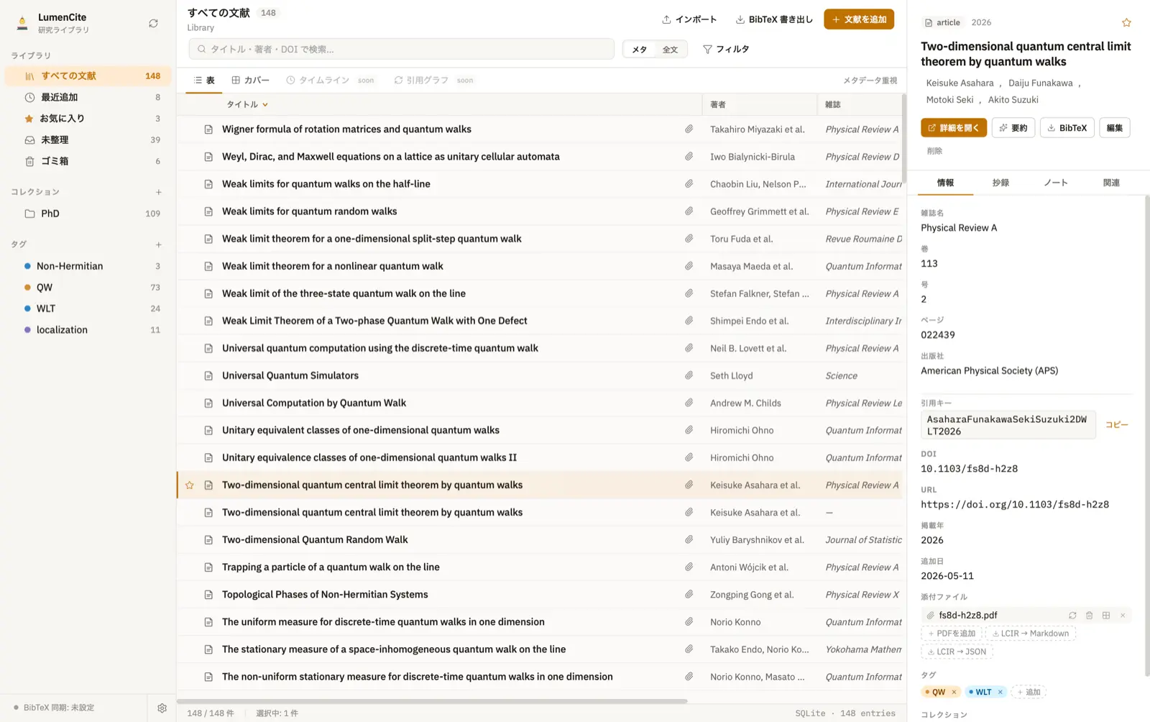Open お気に入り favorites list
This screenshot has height=722, width=1150.
(x=88, y=119)
